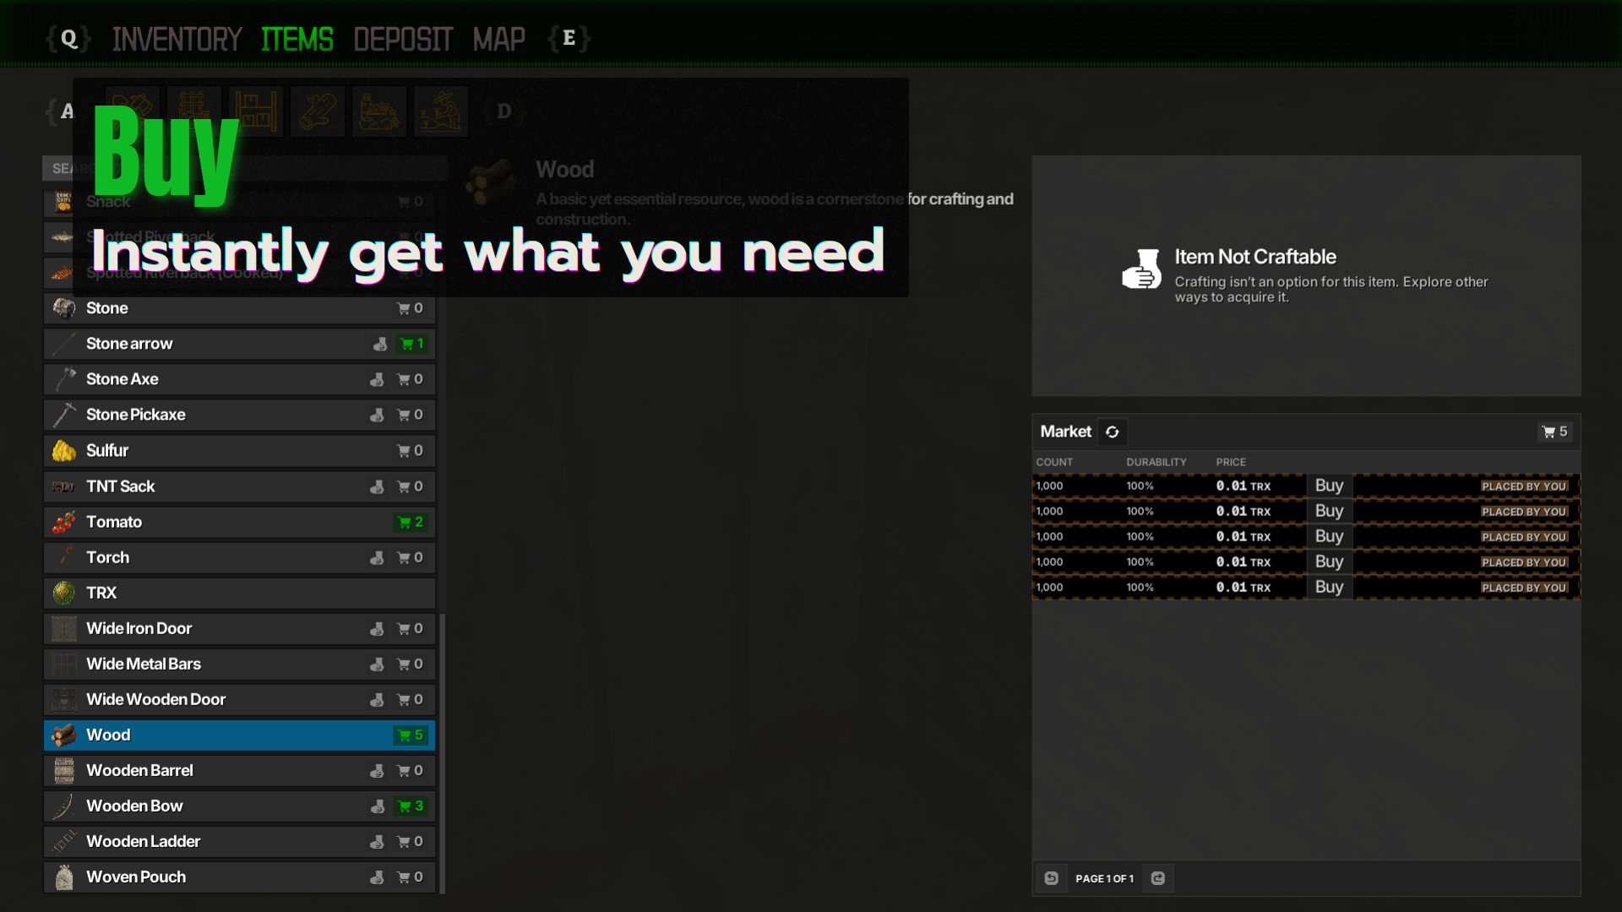Click the Tomato item thumbnail
Viewport: 1622px width, 912px height.
(64, 522)
